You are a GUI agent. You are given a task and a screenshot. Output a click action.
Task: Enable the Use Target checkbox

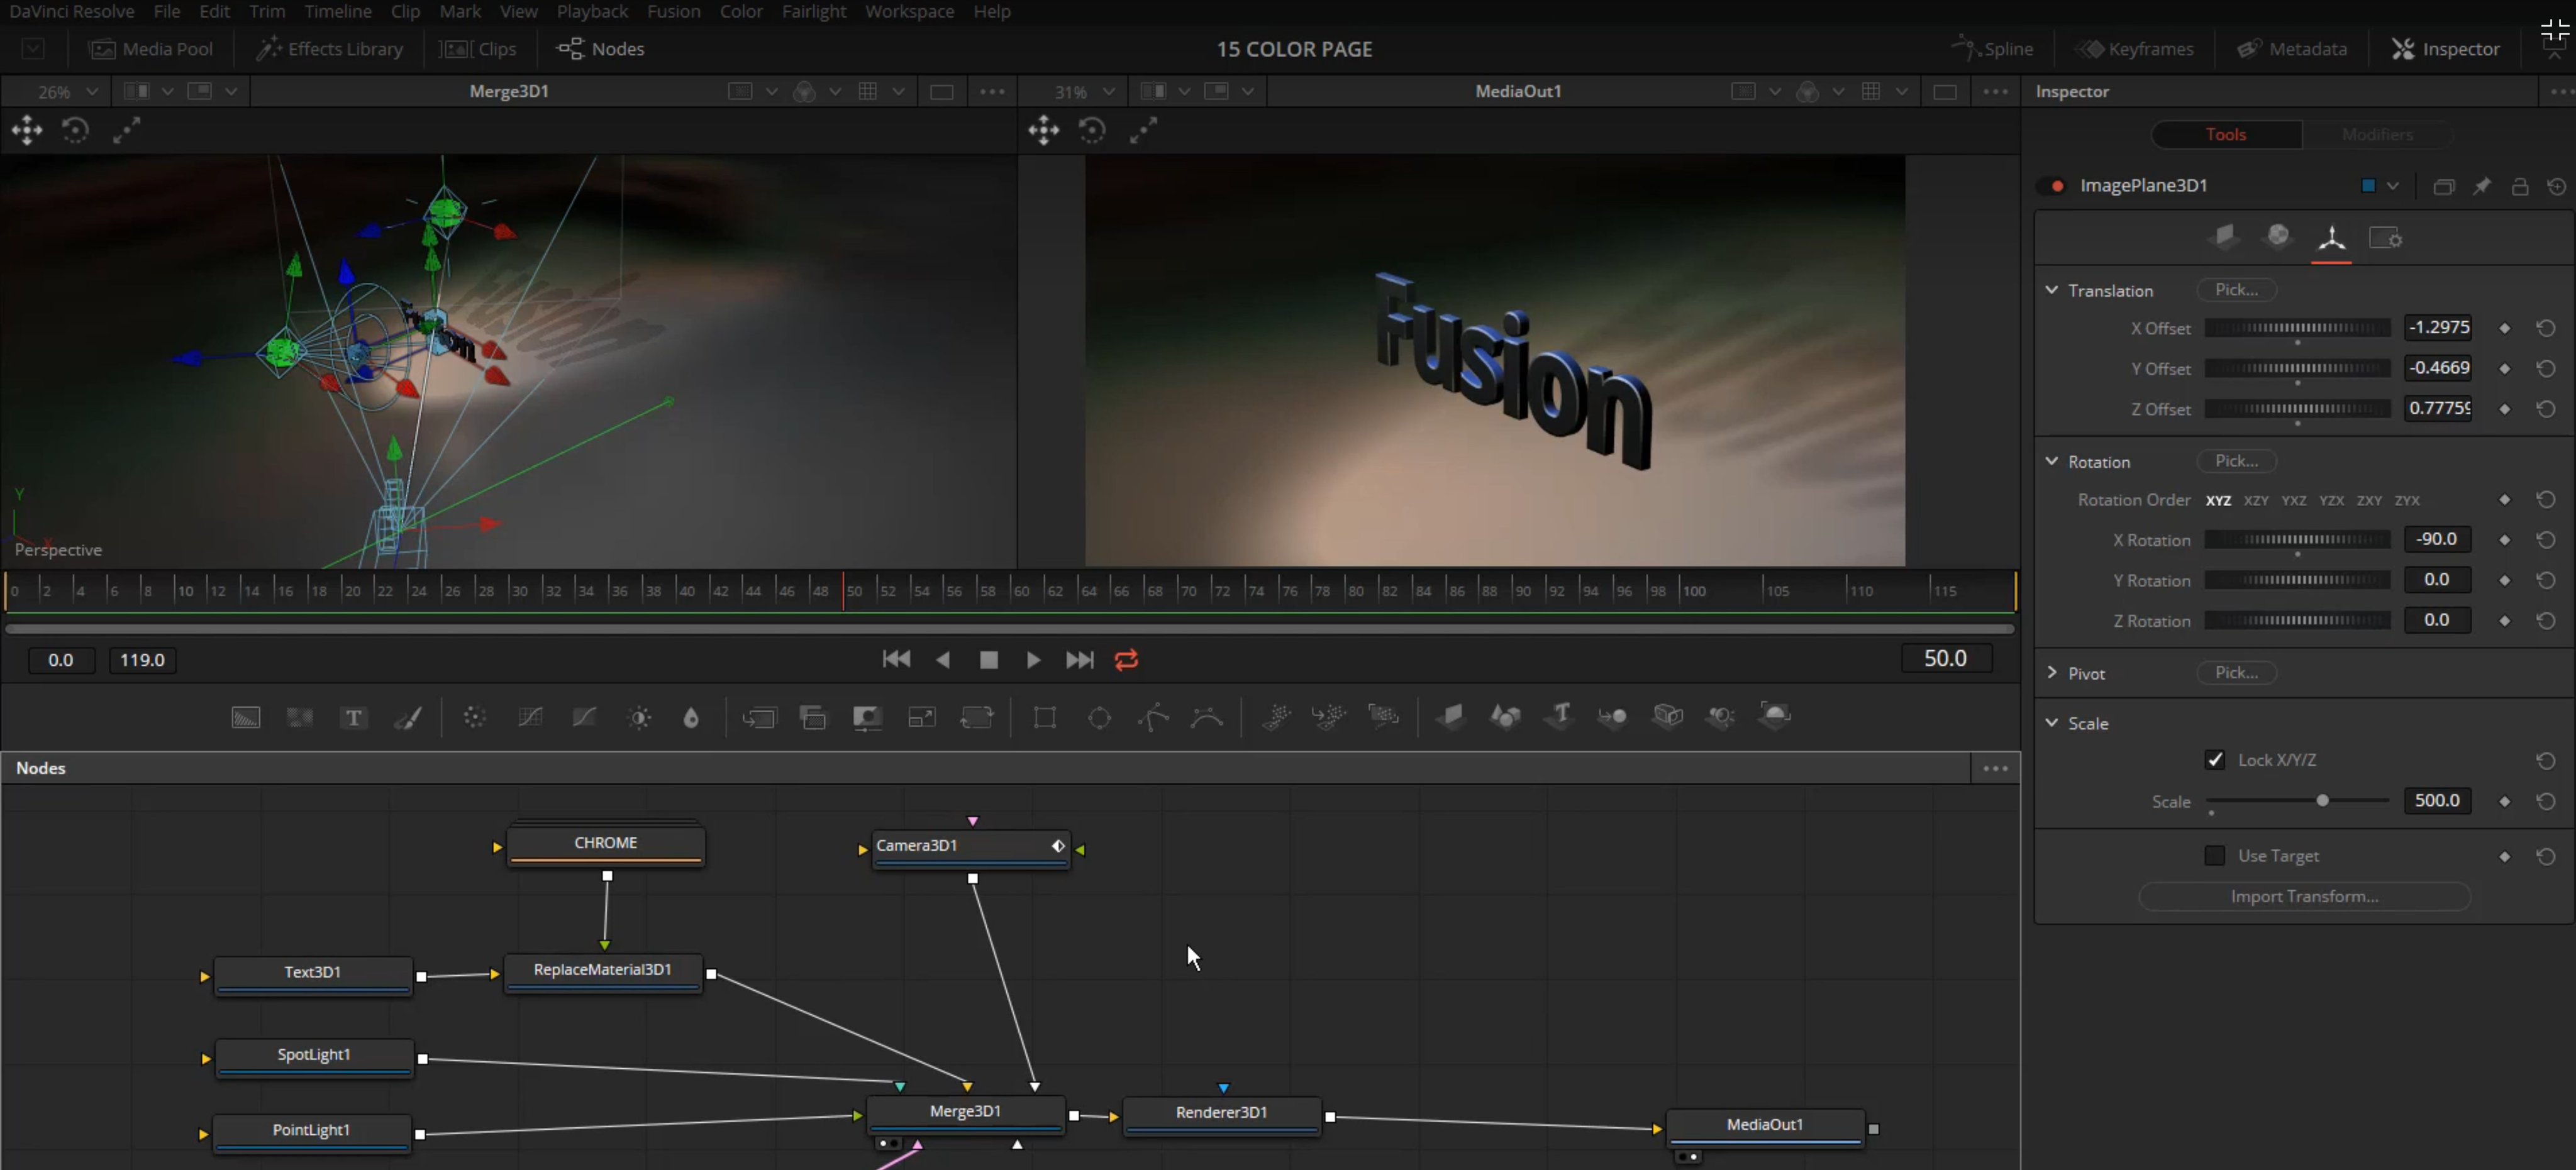[2215, 856]
